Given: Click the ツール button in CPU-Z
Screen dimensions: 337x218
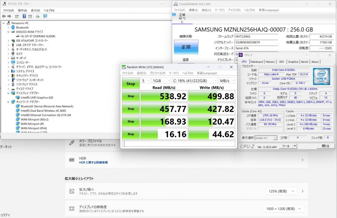Looking at the screenshot, I should (x=286, y=146).
